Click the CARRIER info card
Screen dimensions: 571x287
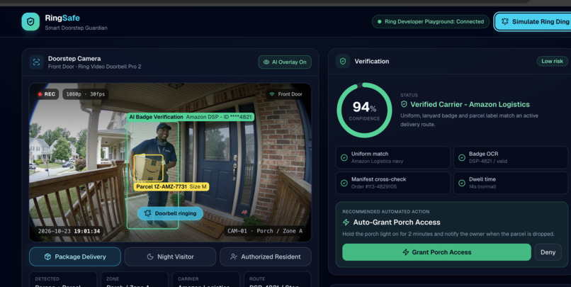pos(205,280)
